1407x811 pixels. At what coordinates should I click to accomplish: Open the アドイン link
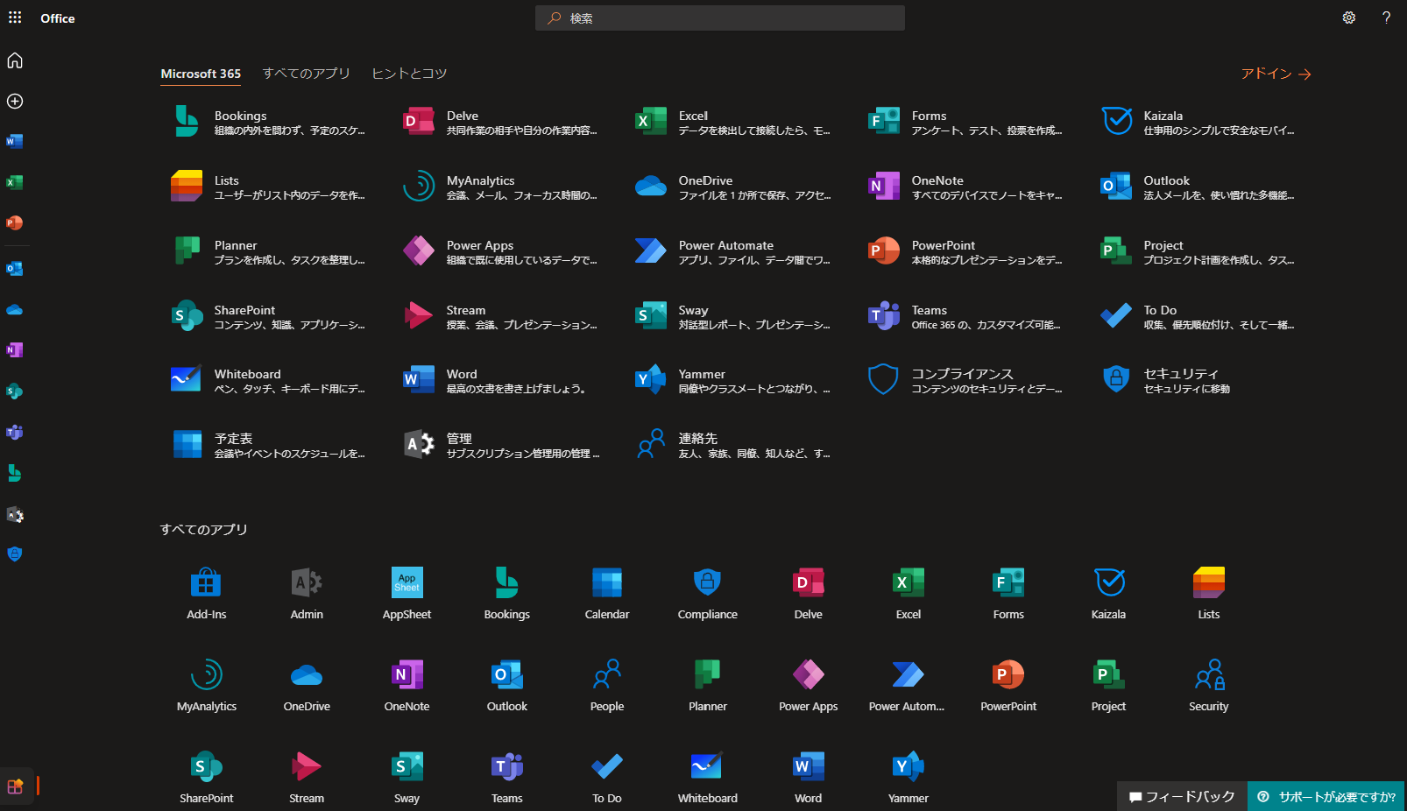coord(1276,74)
